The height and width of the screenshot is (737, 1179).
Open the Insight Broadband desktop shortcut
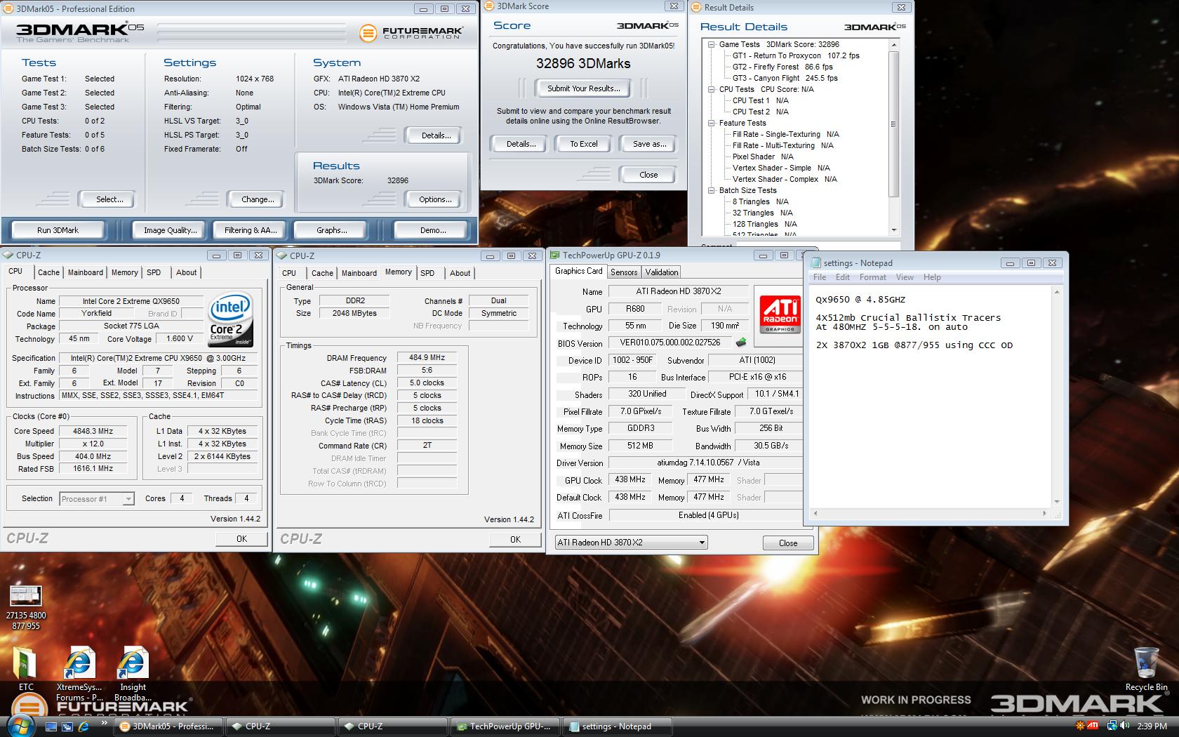pyautogui.click(x=133, y=672)
